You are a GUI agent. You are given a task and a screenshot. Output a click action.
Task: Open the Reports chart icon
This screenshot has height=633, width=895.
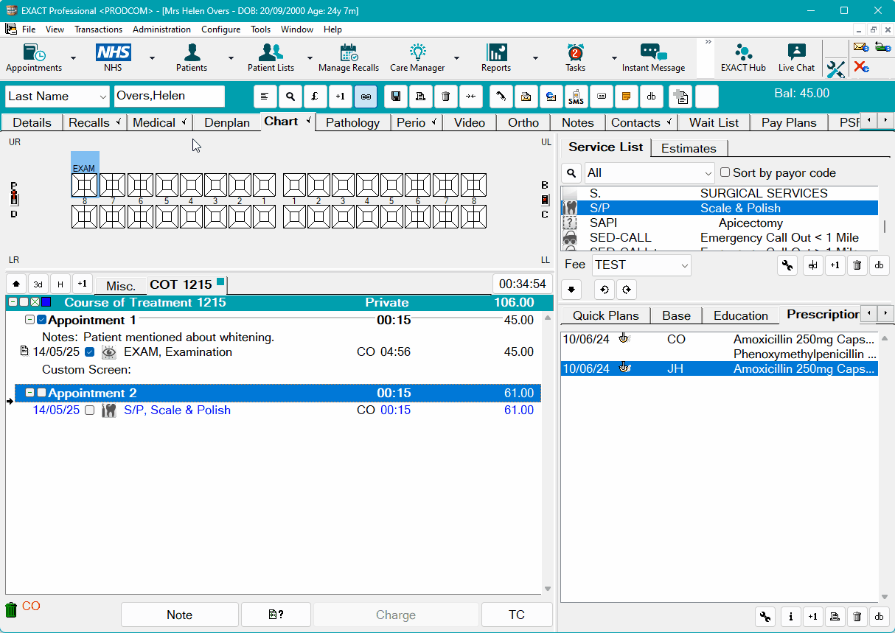496,57
